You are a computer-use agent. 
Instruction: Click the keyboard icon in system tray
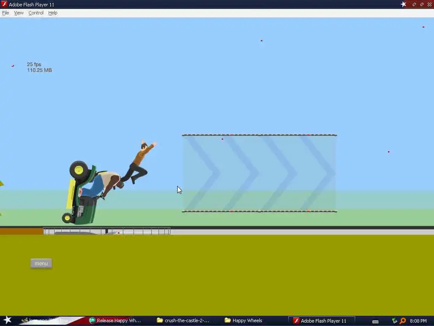376,322
